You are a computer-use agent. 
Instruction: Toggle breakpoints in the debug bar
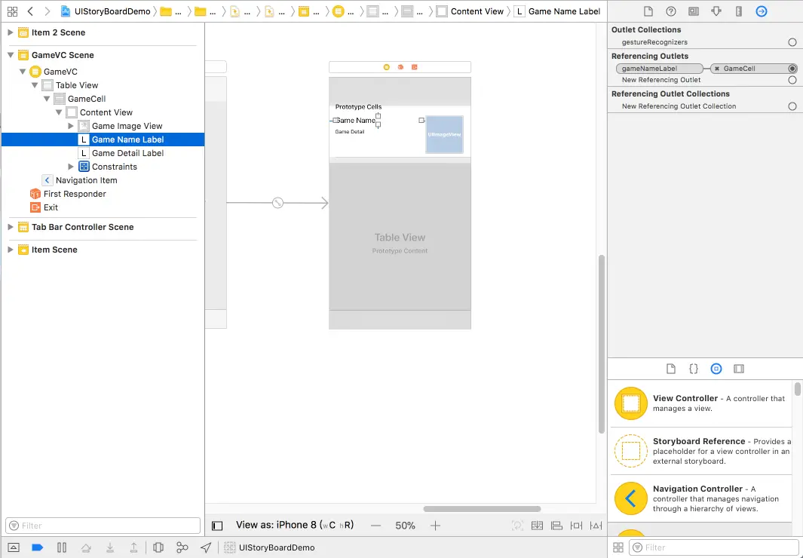point(38,547)
